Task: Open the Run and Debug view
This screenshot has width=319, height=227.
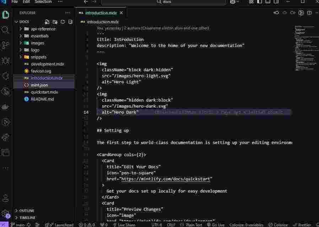Action: (x=5, y=60)
